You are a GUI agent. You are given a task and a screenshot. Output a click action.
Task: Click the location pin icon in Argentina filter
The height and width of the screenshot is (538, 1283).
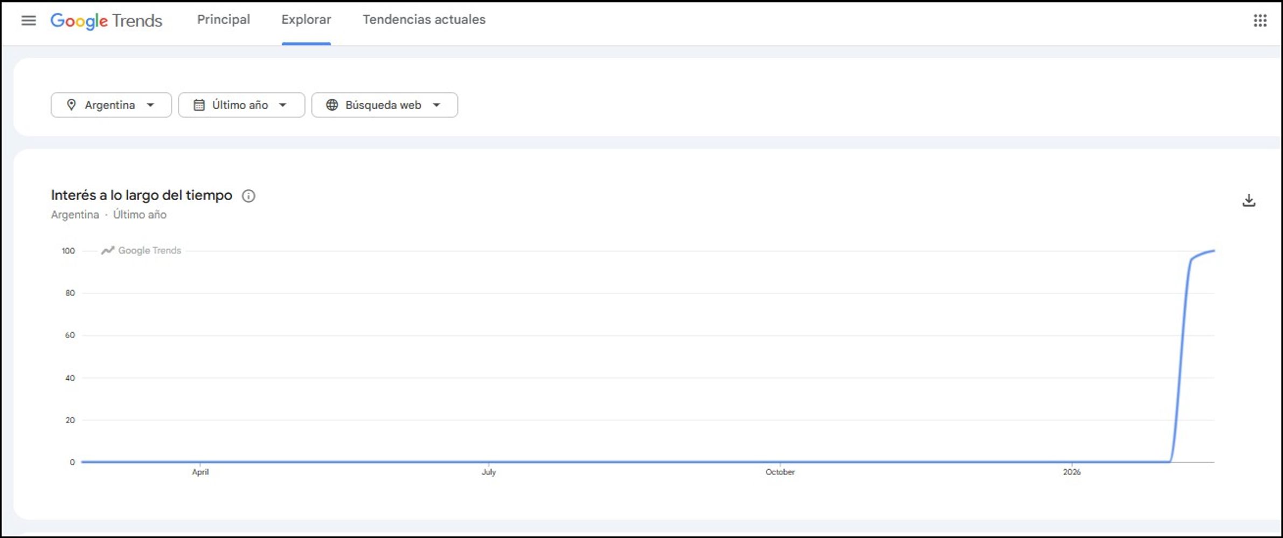click(71, 105)
